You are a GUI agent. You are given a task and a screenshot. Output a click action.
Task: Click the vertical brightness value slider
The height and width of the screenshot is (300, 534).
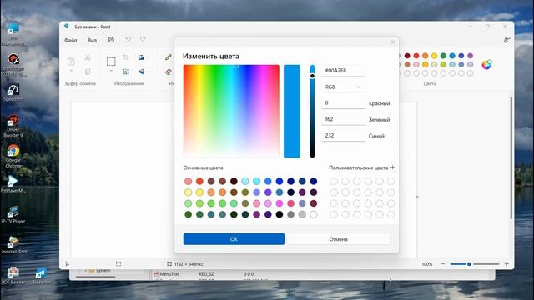(x=312, y=111)
